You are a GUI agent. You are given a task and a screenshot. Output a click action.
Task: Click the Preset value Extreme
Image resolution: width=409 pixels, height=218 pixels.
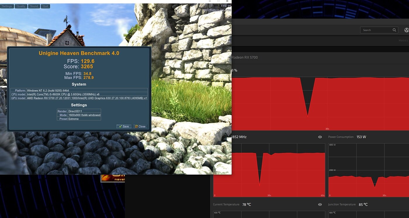coord(74,119)
